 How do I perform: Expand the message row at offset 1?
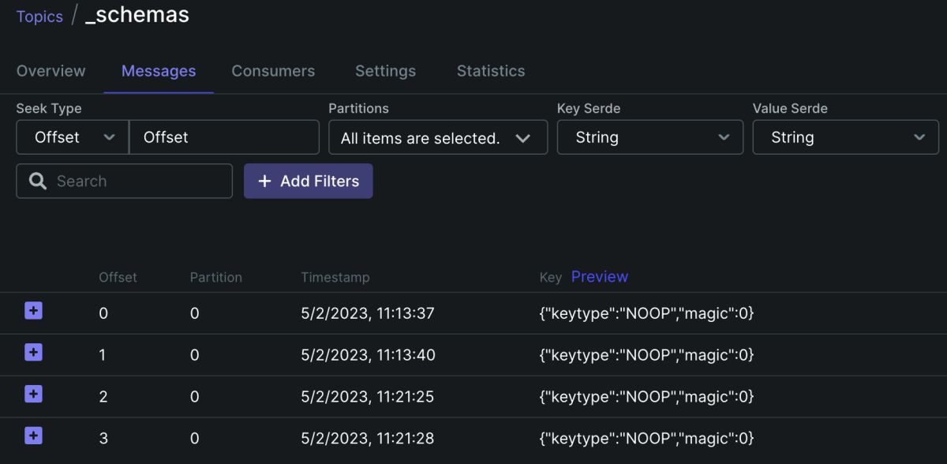pyautogui.click(x=33, y=353)
